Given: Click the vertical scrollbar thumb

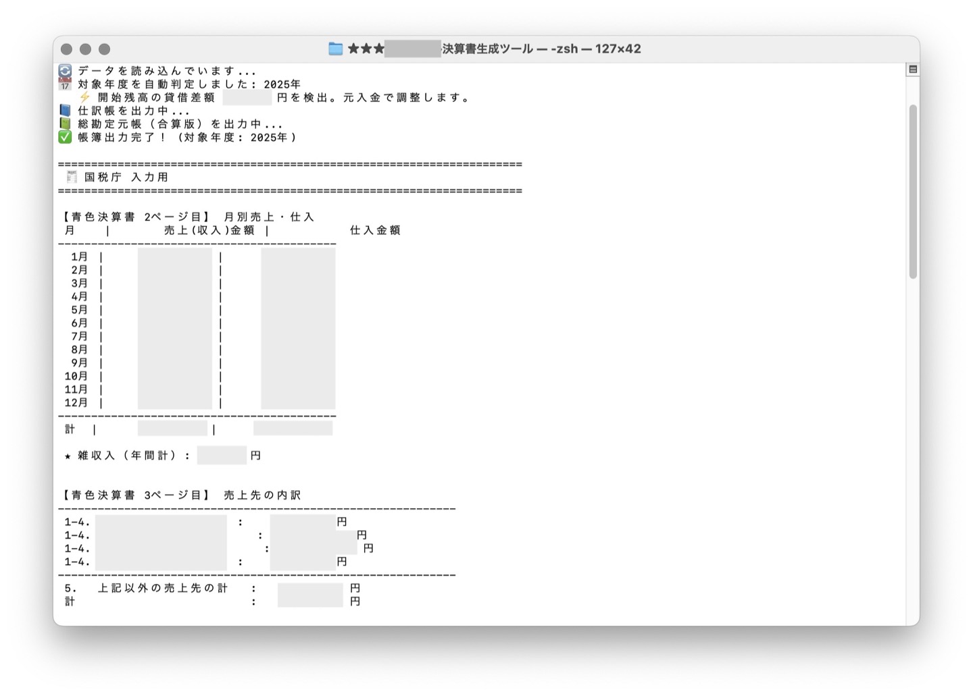Looking at the screenshot, I should coord(913,192).
